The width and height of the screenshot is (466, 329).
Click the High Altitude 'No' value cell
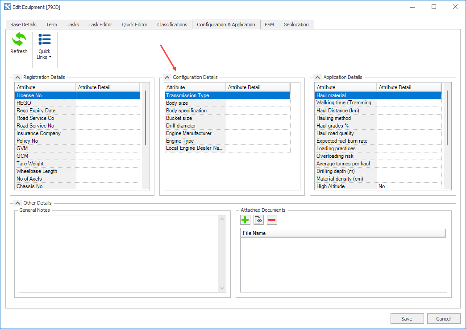tap(409, 186)
